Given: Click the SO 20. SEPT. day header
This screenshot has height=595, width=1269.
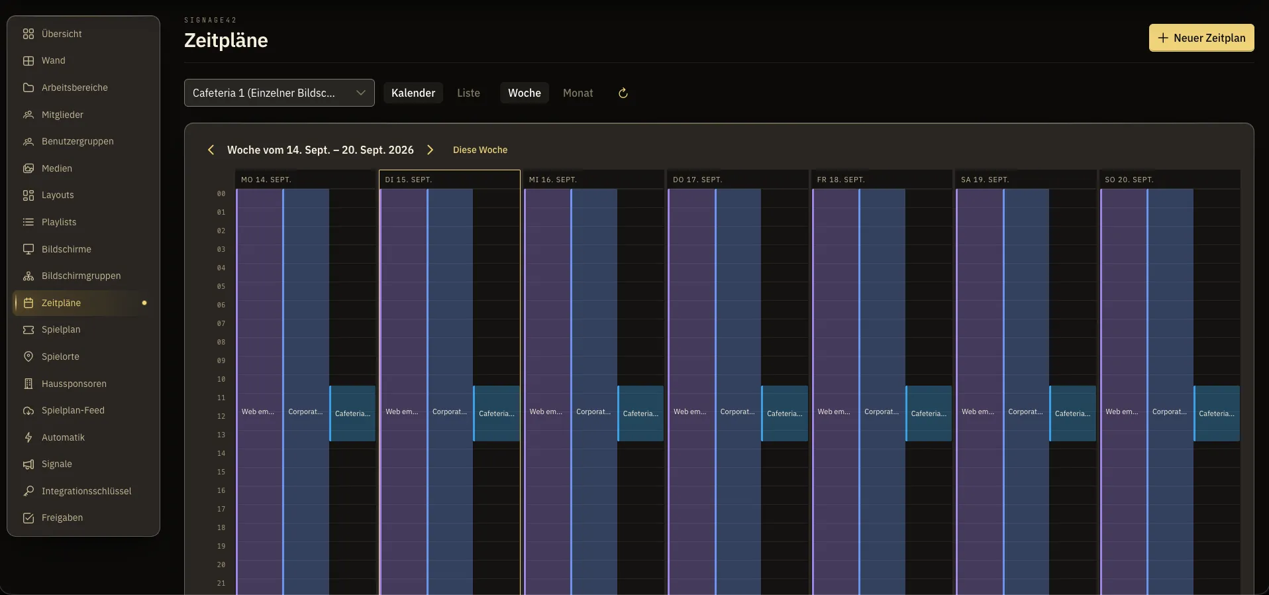Looking at the screenshot, I should 1170,180.
